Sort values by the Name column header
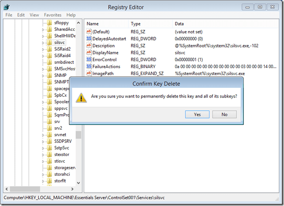The image size is (284, 206). (x=107, y=24)
